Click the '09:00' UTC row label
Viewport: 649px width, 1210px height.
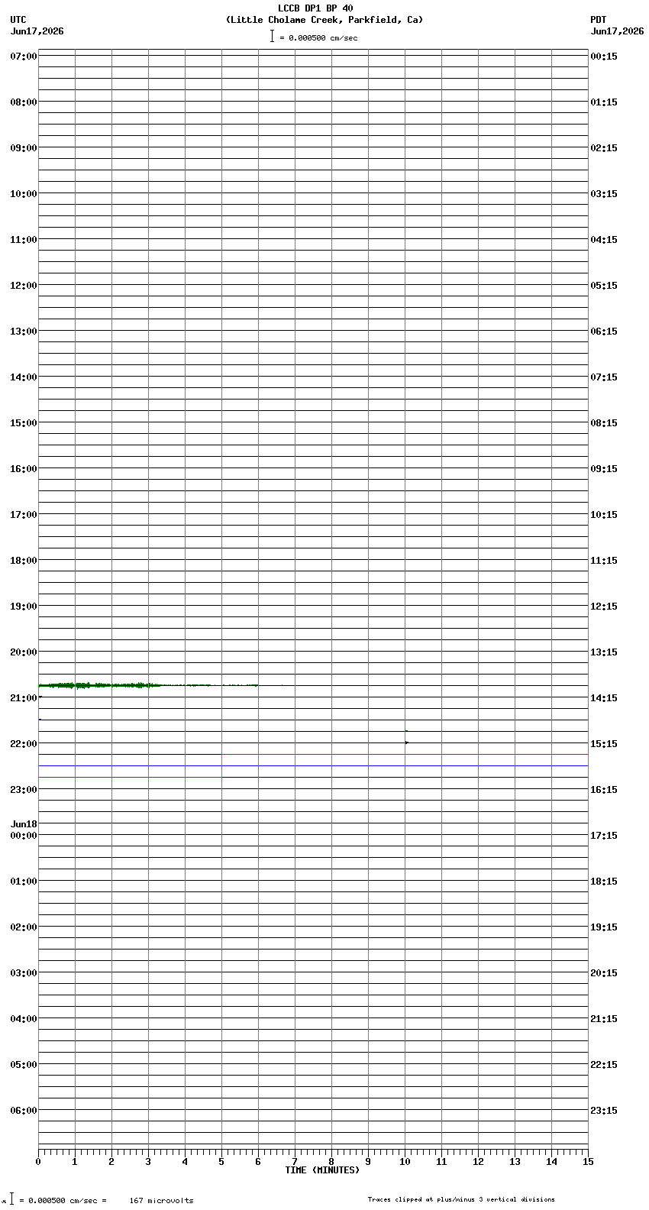point(24,148)
